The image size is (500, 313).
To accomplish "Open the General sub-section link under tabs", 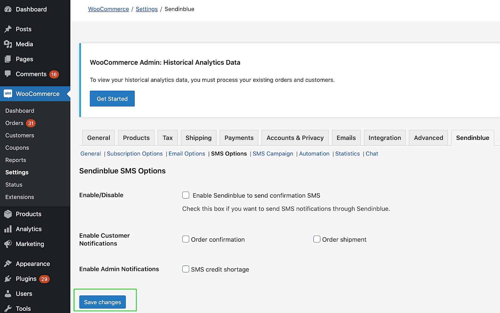I will (91, 154).
